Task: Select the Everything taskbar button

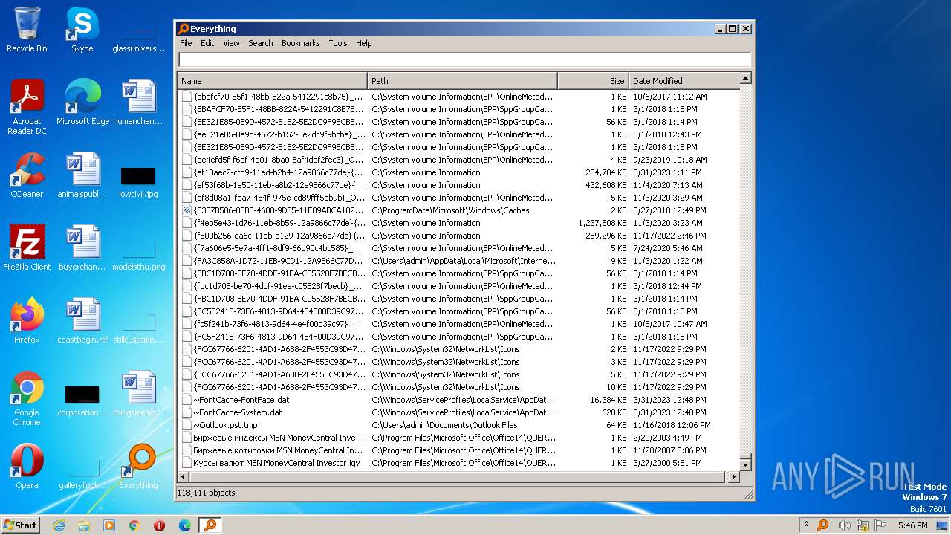Action: click(x=210, y=525)
